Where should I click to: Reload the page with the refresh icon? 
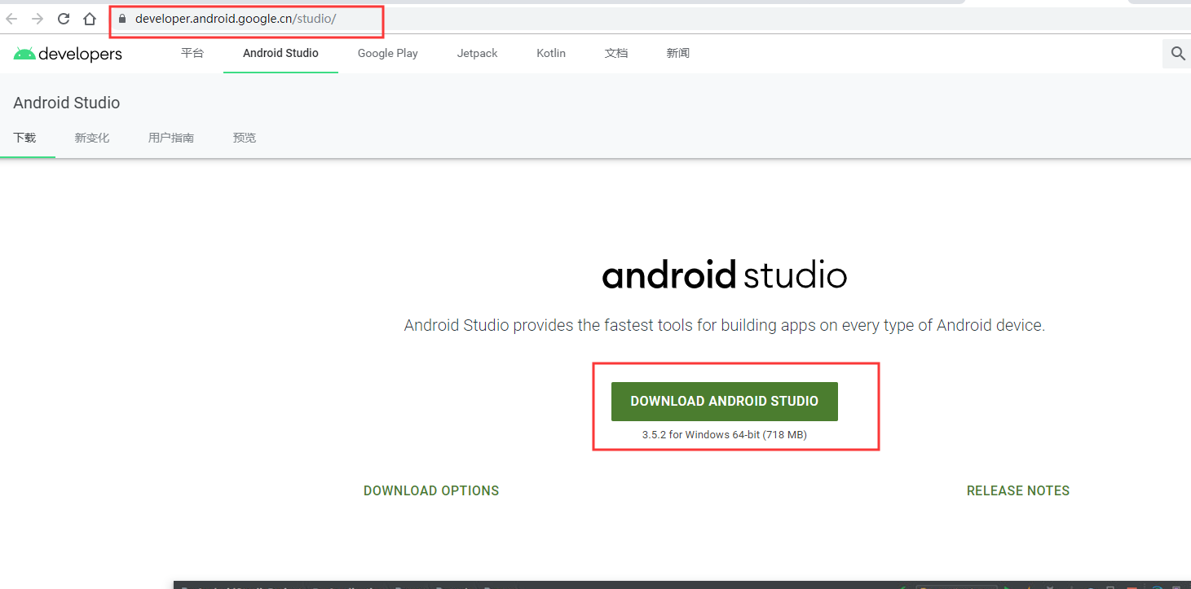pos(64,19)
